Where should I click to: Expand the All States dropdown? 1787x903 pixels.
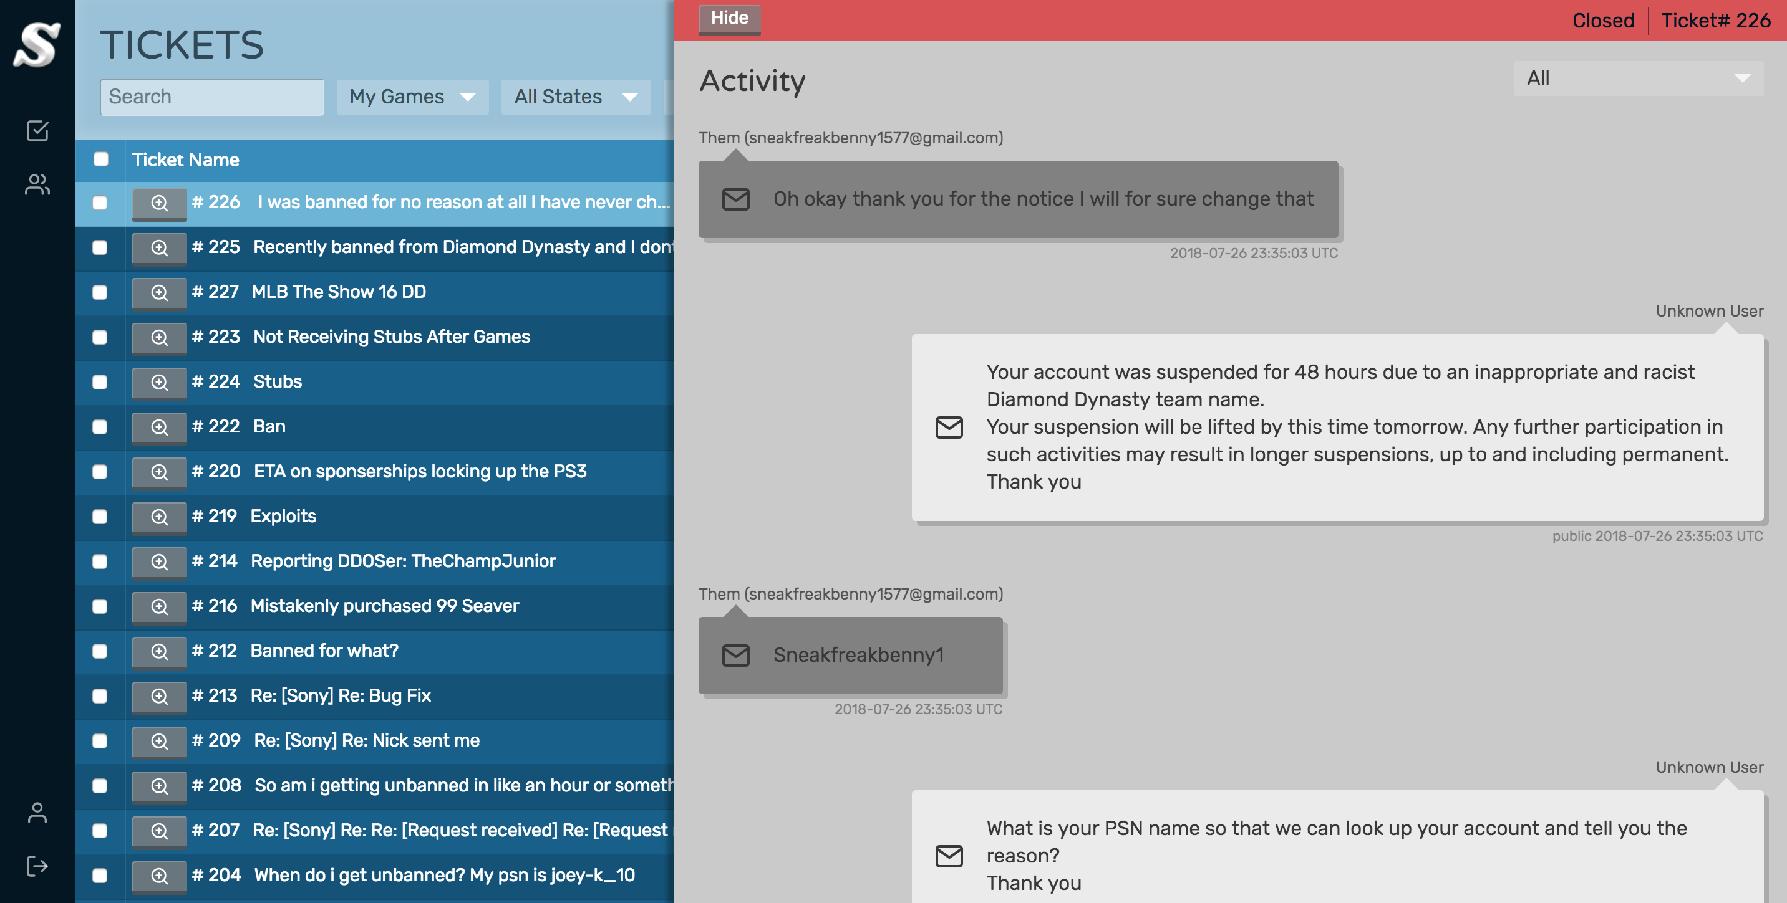coord(575,97)
